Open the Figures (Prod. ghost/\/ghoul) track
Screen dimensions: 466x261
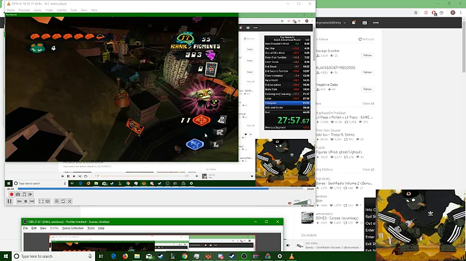coord(338,152)
